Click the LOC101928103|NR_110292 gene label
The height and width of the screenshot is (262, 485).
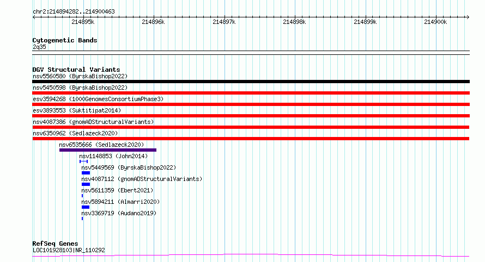coord(69,250)
